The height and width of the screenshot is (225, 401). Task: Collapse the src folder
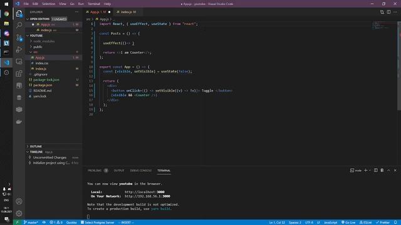pos(31,52)
